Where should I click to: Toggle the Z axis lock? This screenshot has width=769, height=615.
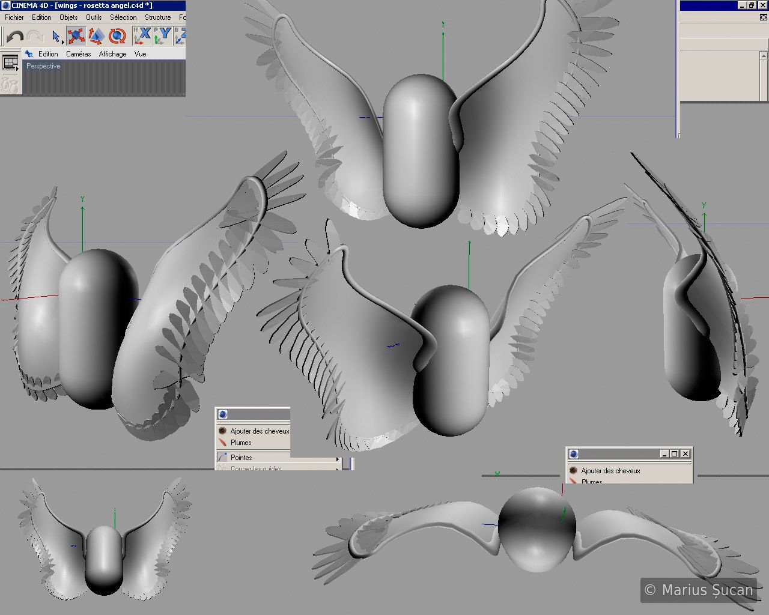[180, 36]
